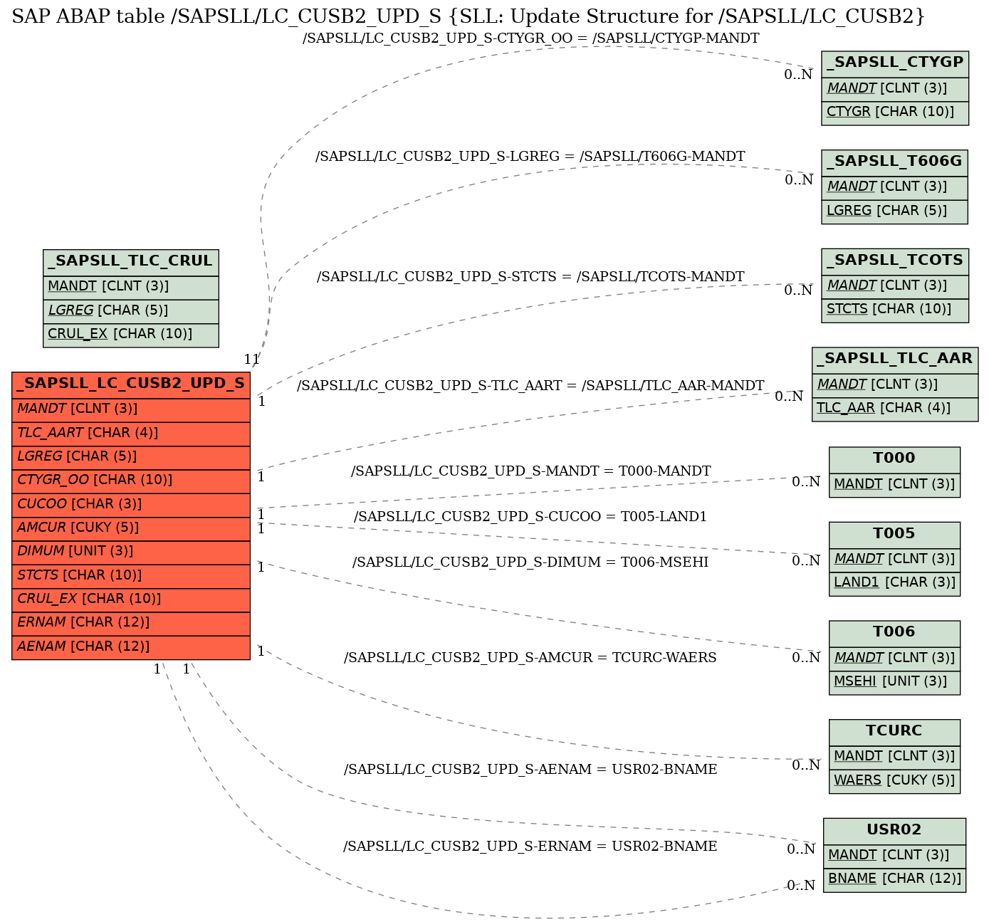This screenshot has height=922, width=989.
Task: Click the CUCOO = T005-LAND1 relation label
Action: tap(530, 517)
